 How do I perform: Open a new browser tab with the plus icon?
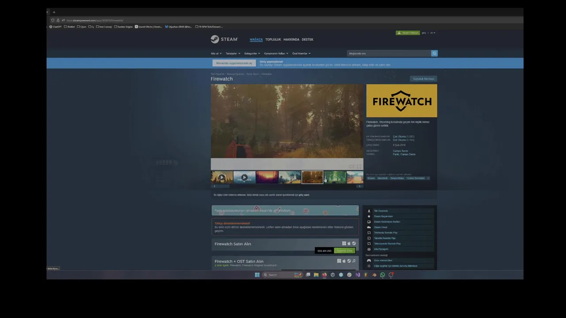54,12
